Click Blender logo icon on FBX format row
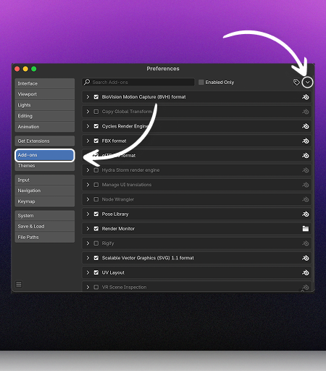The width and height of the screenshot is (326, 371). [x=306, y=141]
